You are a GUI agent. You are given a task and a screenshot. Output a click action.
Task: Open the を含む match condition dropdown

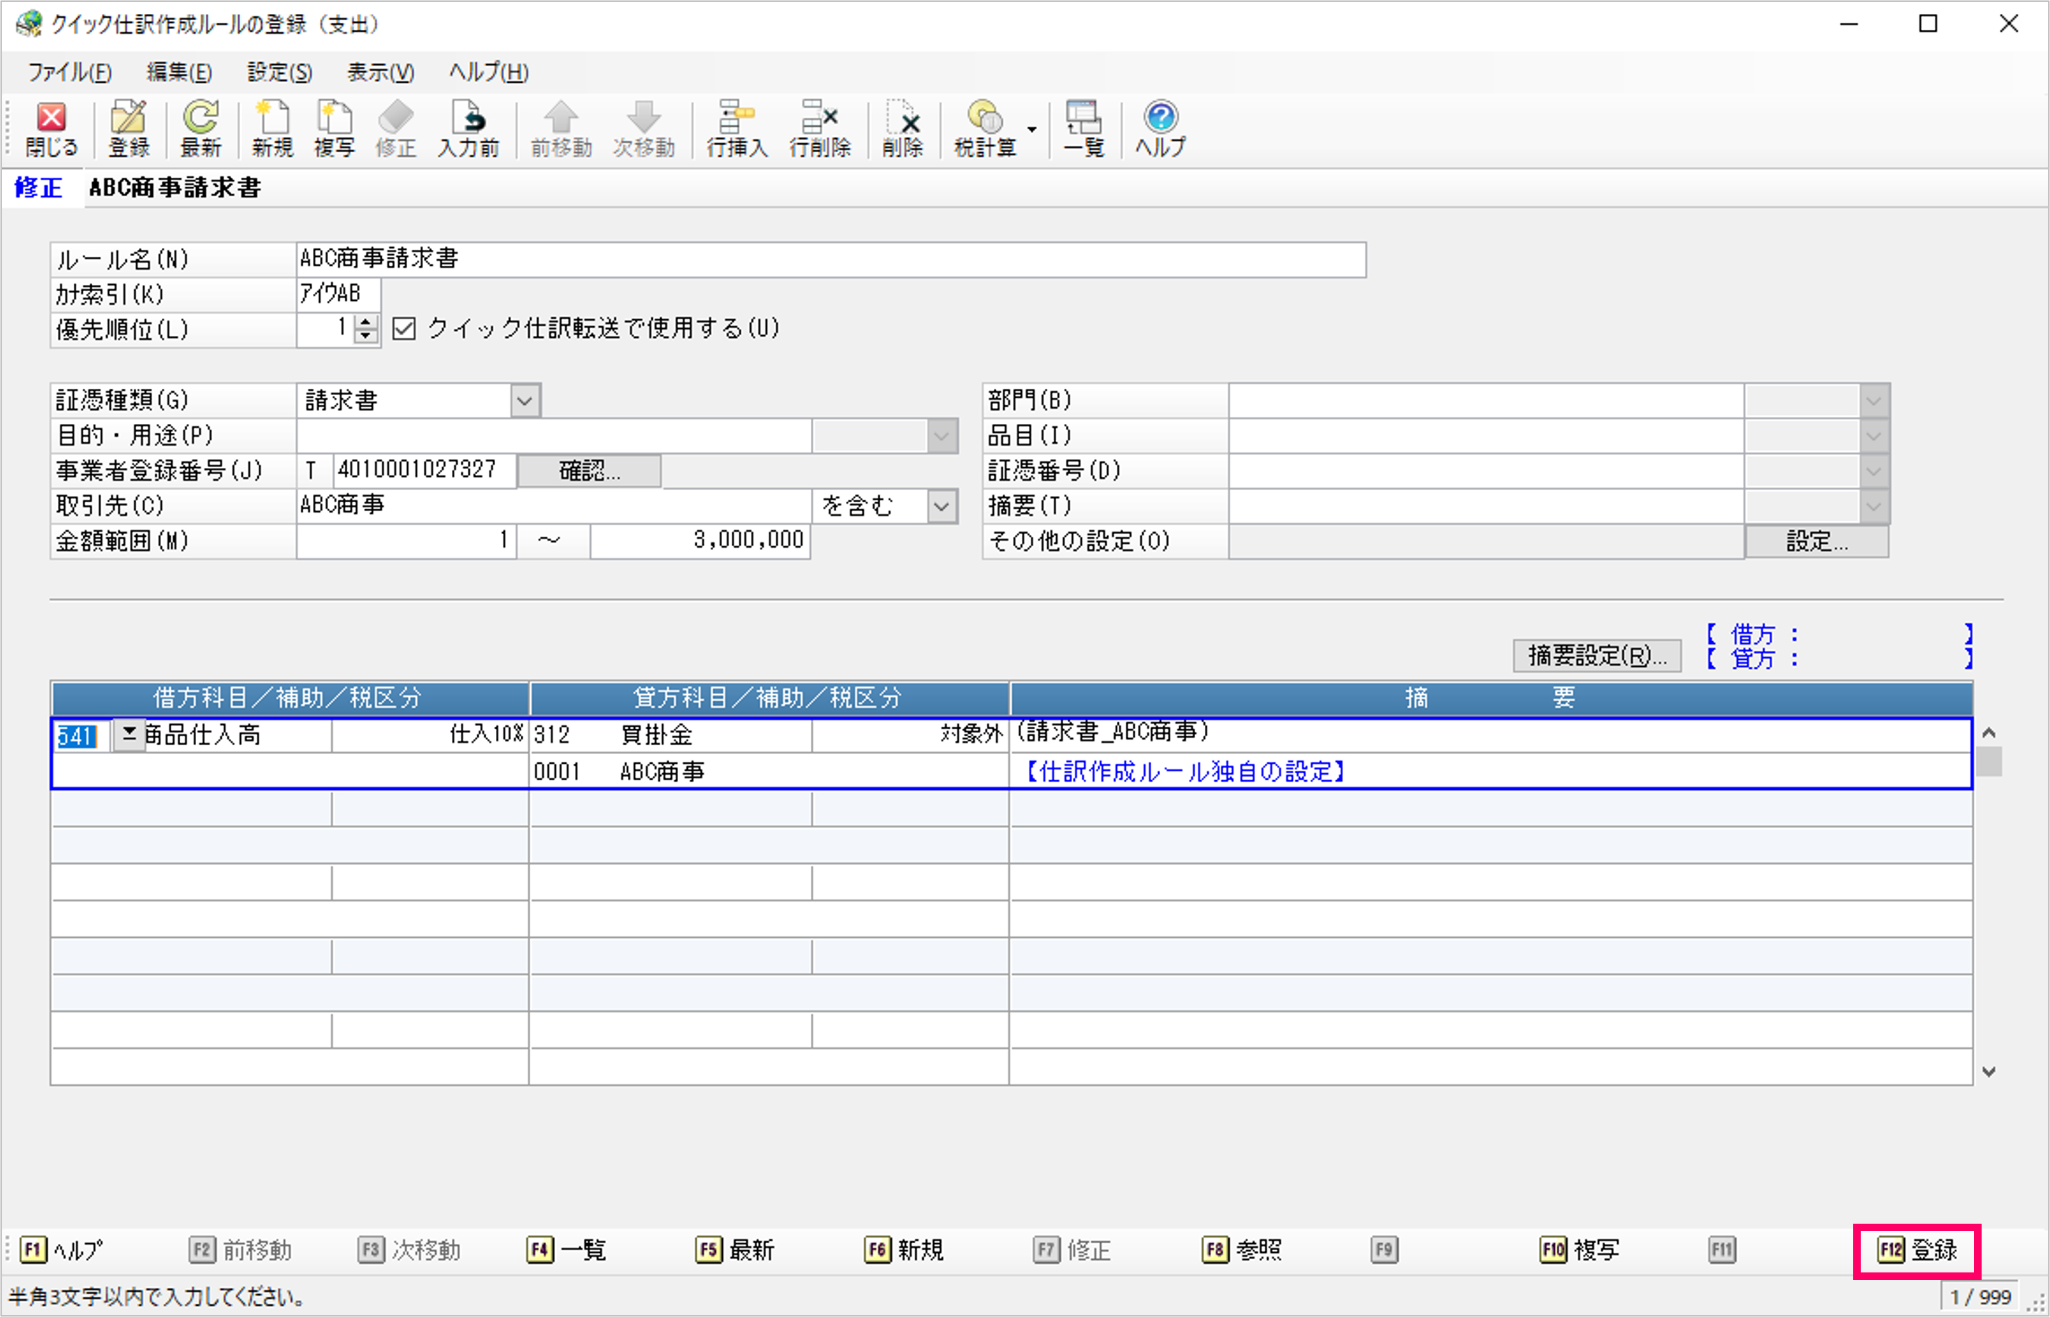[941, 507]
